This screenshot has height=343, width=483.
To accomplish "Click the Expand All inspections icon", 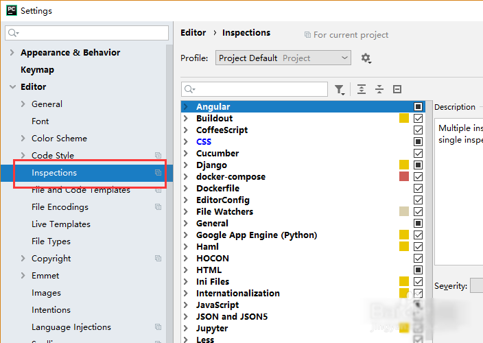I will 362,89.
